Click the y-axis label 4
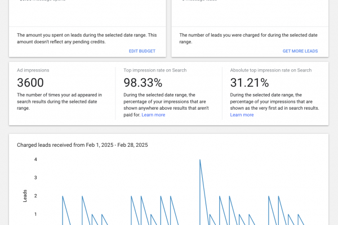338x225 pixels. 35,160
